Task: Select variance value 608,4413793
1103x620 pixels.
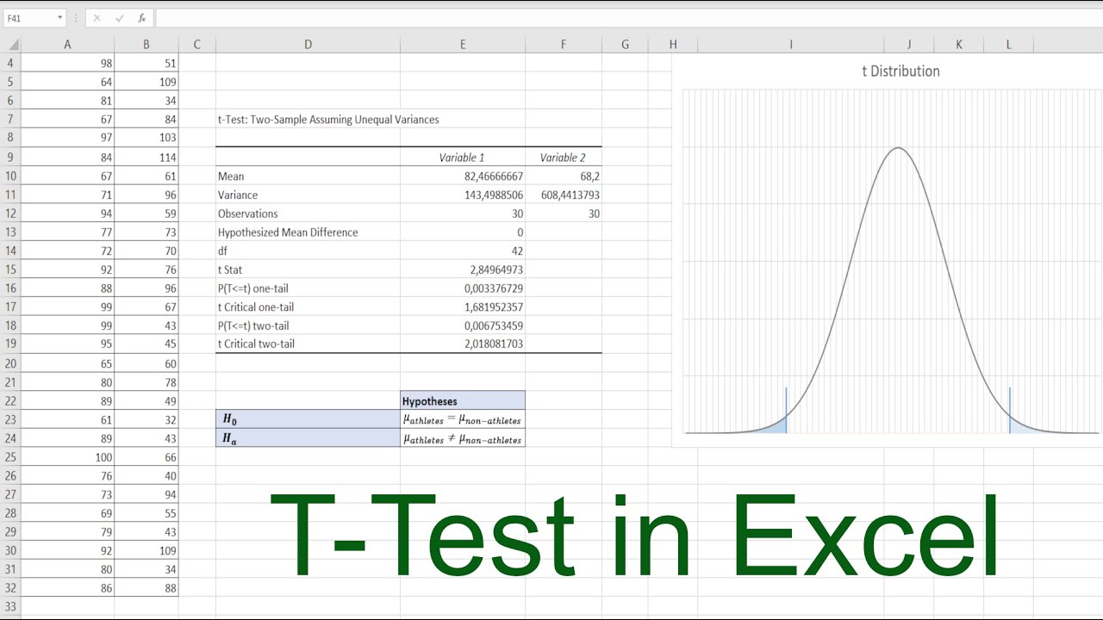Action: 564,195
